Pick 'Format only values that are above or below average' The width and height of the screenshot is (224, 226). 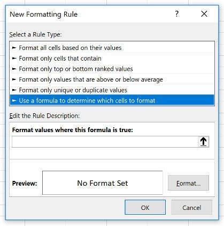(x=112, y=79)
